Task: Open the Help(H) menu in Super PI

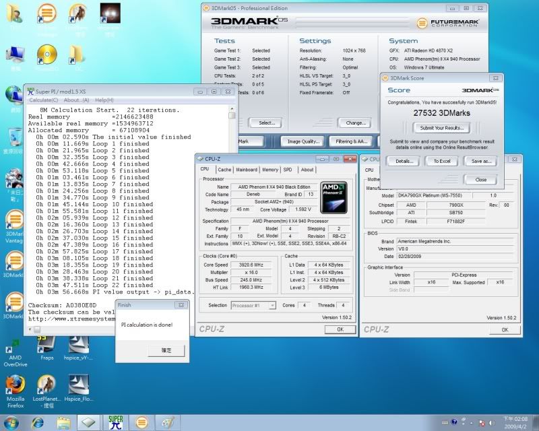Action: (x=104, y=100)
